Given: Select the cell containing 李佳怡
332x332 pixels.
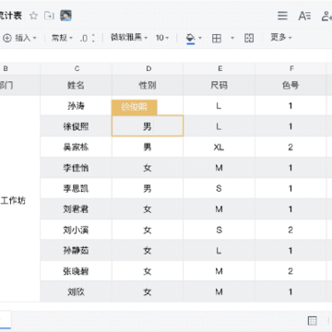Looking at the screenshot, I should coord(76,168).
